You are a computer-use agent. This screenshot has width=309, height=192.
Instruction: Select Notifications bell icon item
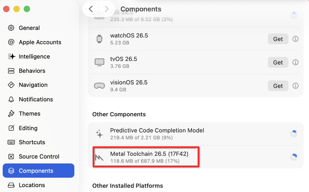pyautogui.click(x=39, y=99)
